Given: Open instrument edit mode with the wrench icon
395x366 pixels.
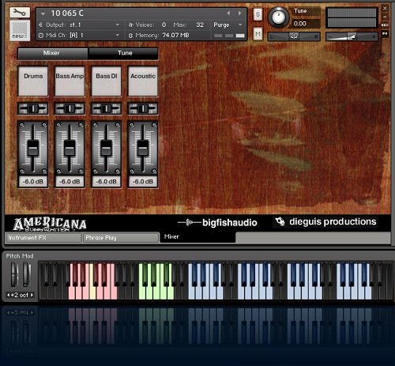Looking at the screenshot, I should (20, 12).
